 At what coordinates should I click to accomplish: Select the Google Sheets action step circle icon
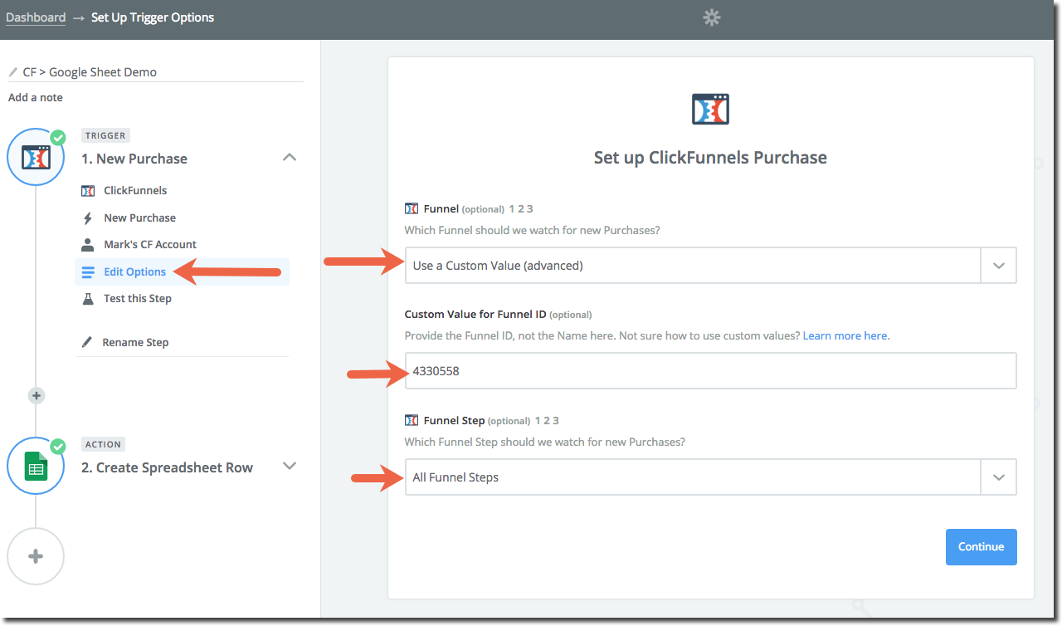[36, 466]
